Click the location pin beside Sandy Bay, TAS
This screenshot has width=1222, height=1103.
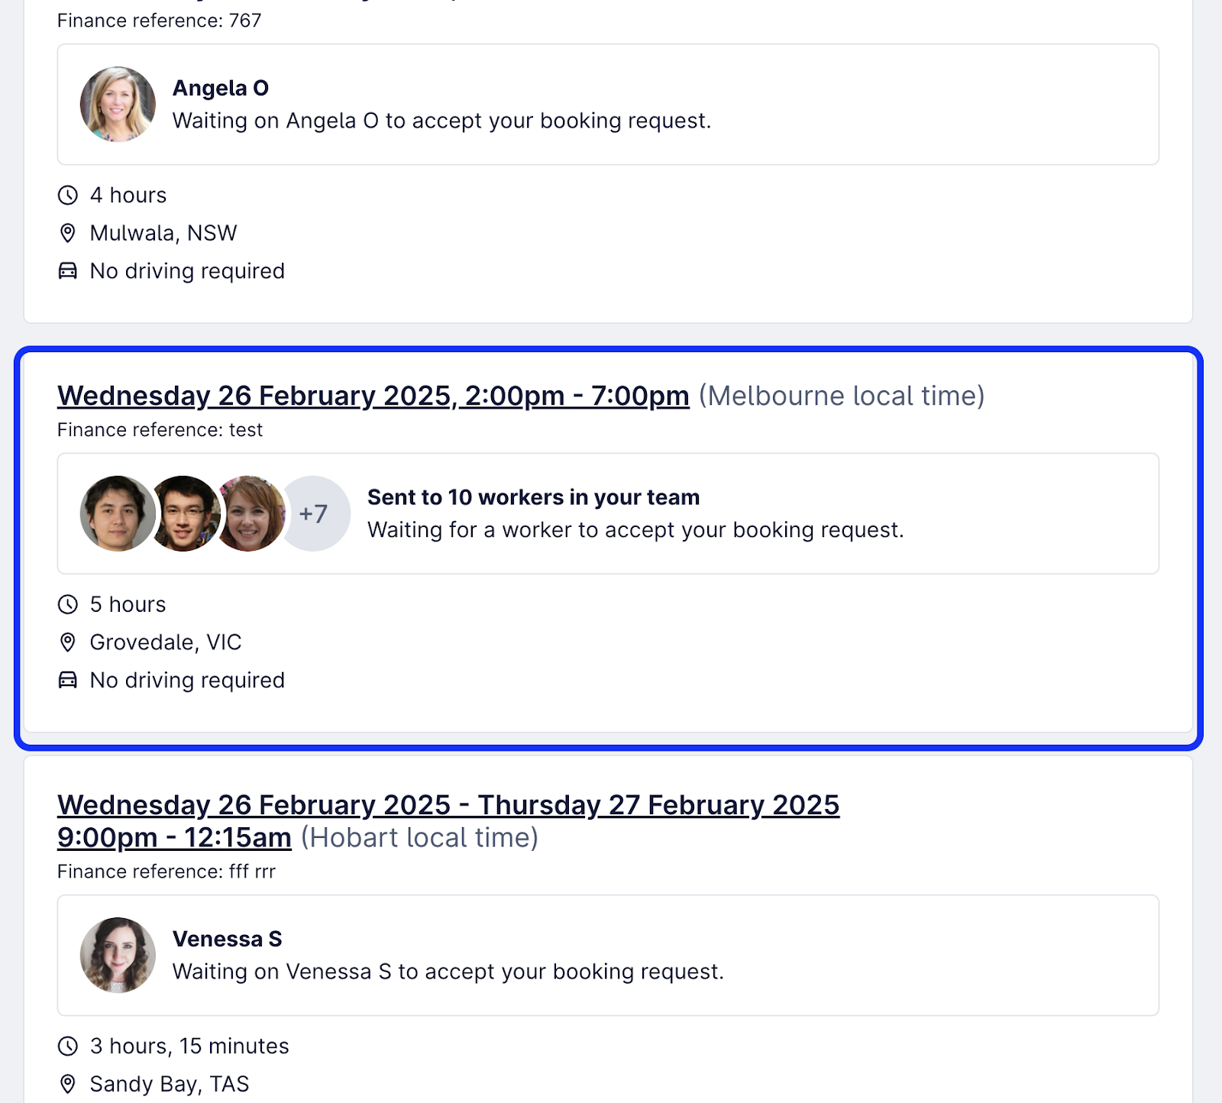[x=68, y=1084]
